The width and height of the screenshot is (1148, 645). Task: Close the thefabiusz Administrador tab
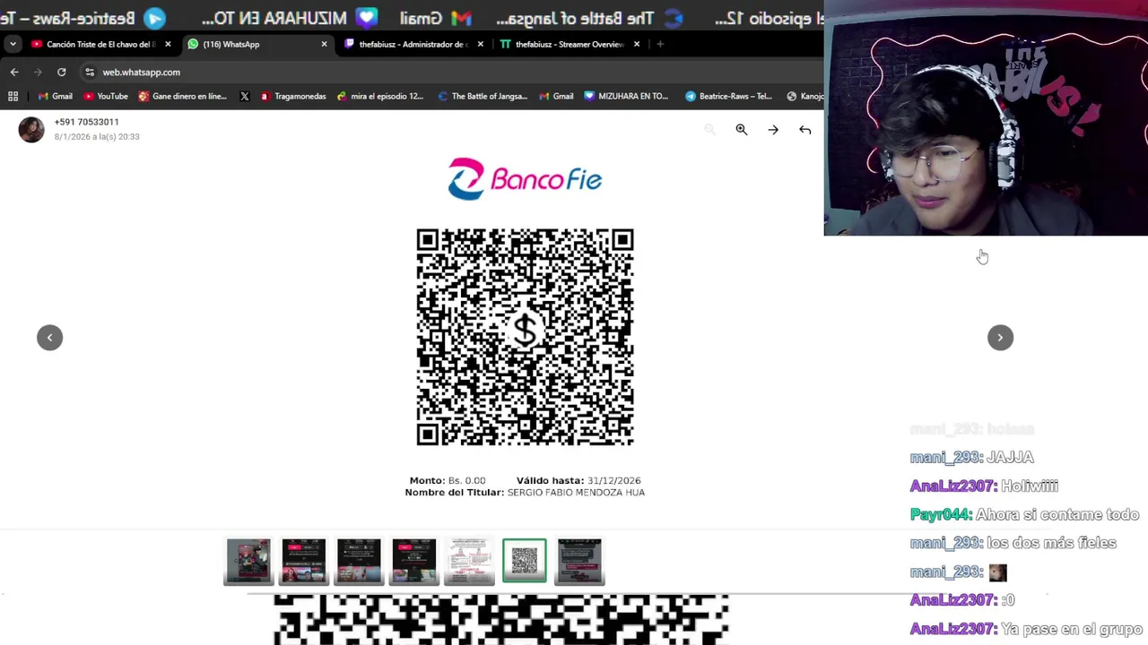coord(480,44)
